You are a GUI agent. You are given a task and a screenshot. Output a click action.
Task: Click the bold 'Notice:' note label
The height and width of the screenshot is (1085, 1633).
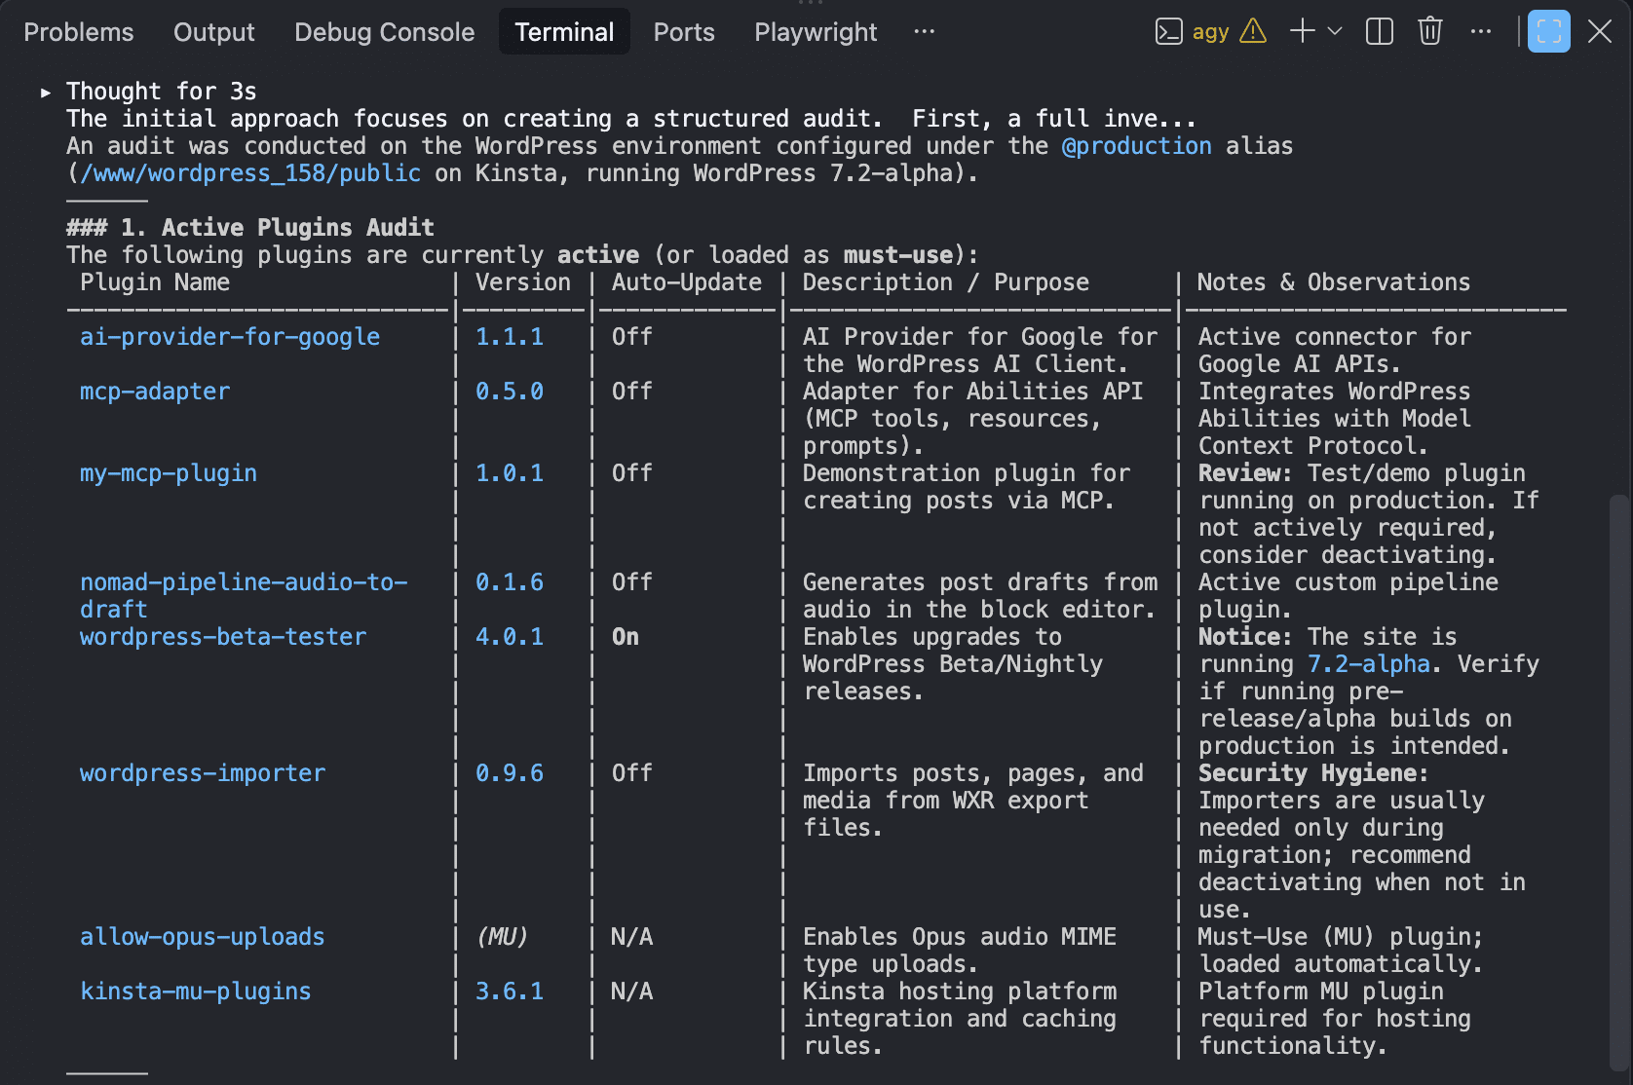(1245, 637)
